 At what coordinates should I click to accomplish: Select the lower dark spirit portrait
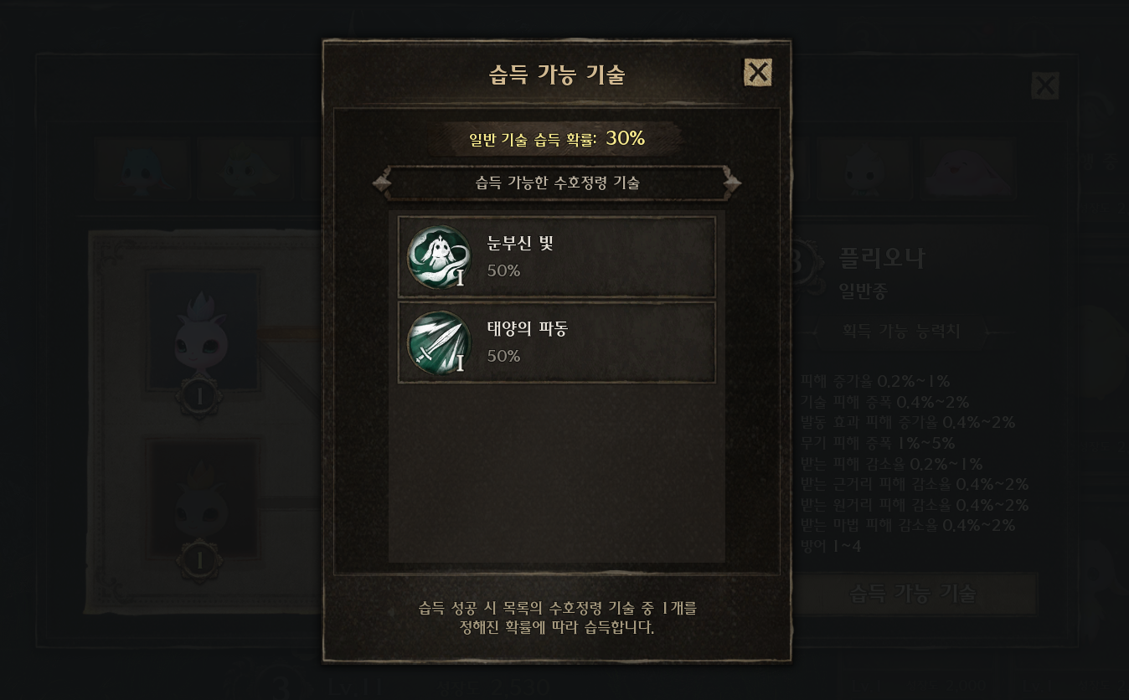tap(202, 497)
